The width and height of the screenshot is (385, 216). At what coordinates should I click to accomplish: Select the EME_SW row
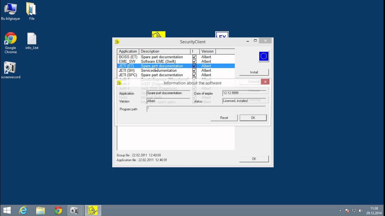tap(176, 61)
